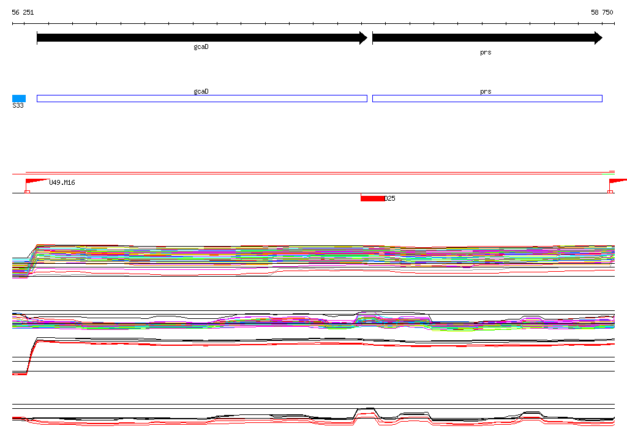Click the D25 label
This screenshot has height=437, width=627.
point(390,198)
